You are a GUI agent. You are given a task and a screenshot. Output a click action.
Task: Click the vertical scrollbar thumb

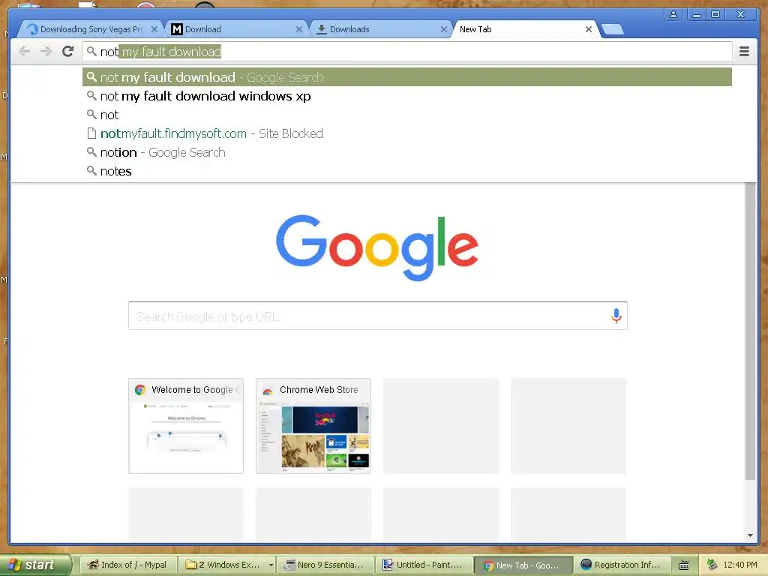pos(750,331)
